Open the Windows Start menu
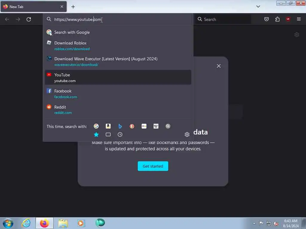 (x=8, y=223)
